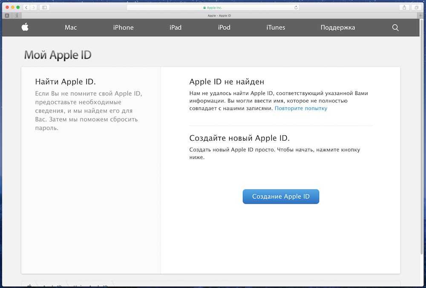Click the paragraph starting 'Нам не удалось найти'
This screenshot has height=288, width=426.
point(279,101)
